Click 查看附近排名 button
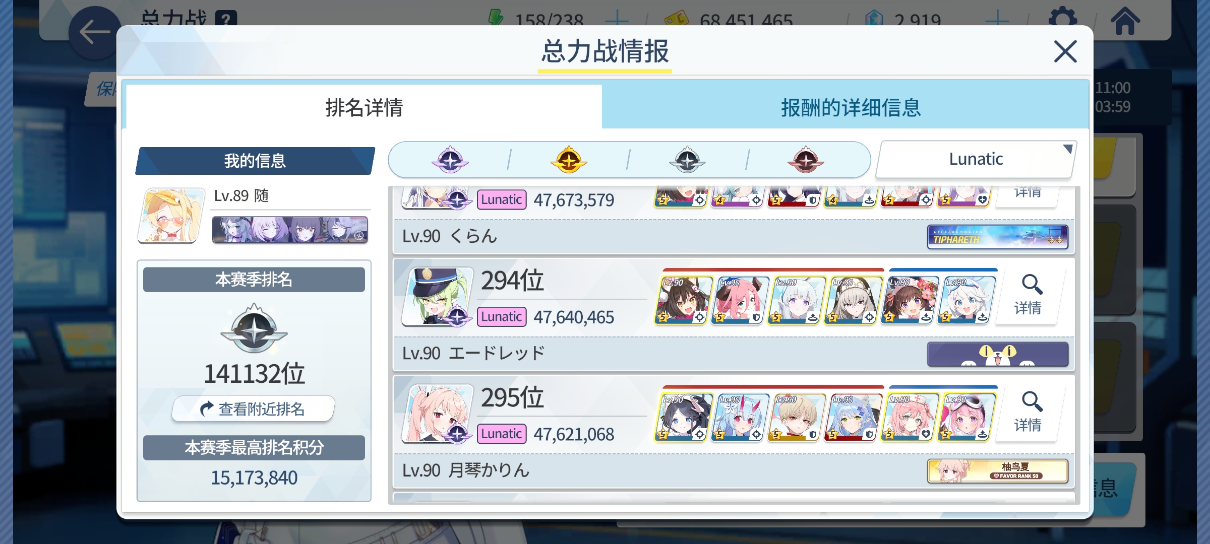Image resolution: width=1210 pixels, height=544 pixels. tap(254, 409)
